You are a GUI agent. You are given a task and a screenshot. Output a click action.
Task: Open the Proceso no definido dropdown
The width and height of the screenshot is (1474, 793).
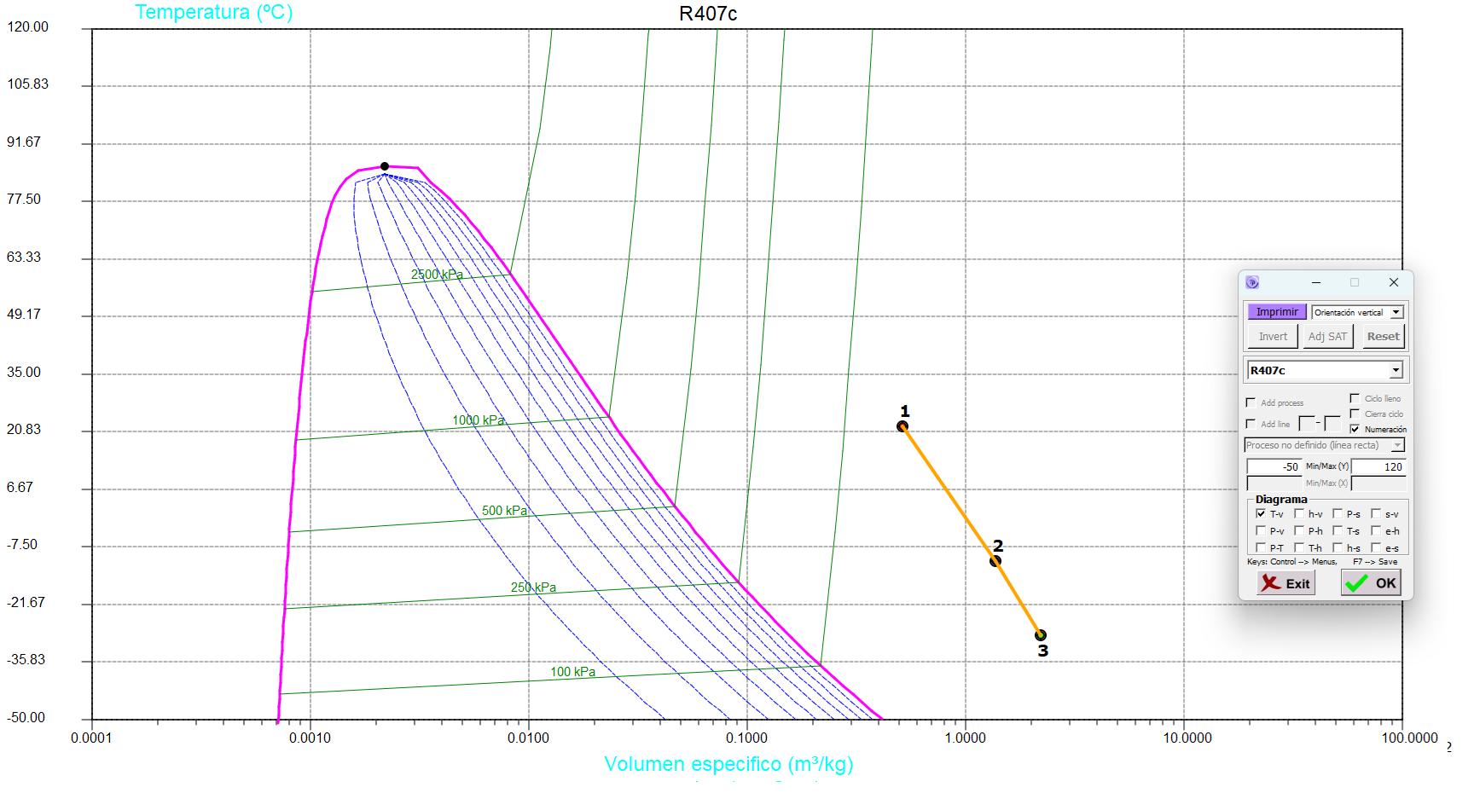1397,445
